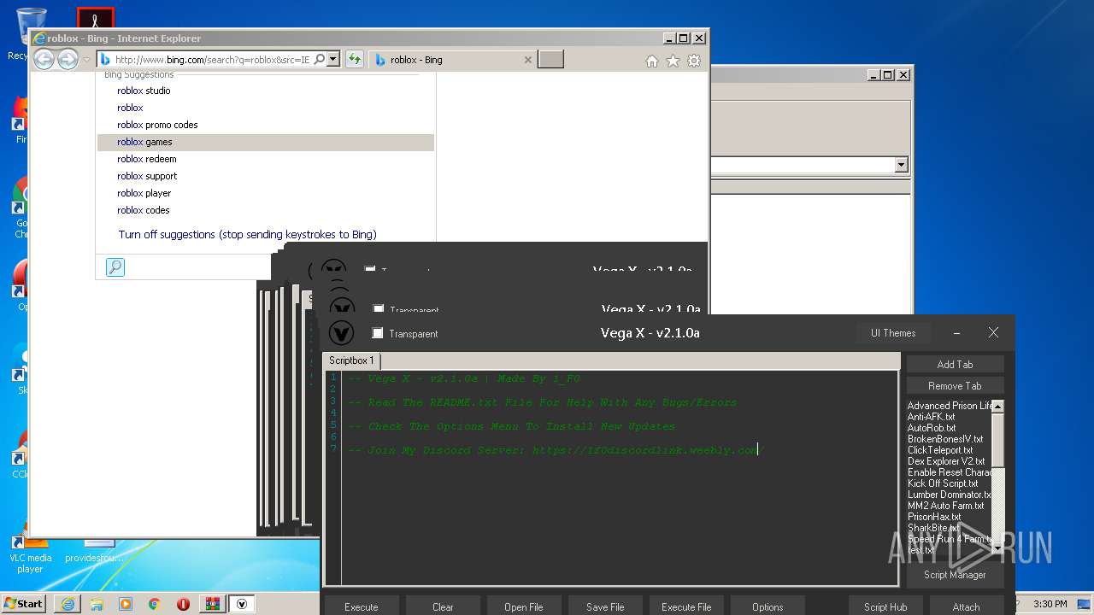Click 'Turn off suggestions' link
Screen dimensions: 1094x615
(x=248, y=234)
